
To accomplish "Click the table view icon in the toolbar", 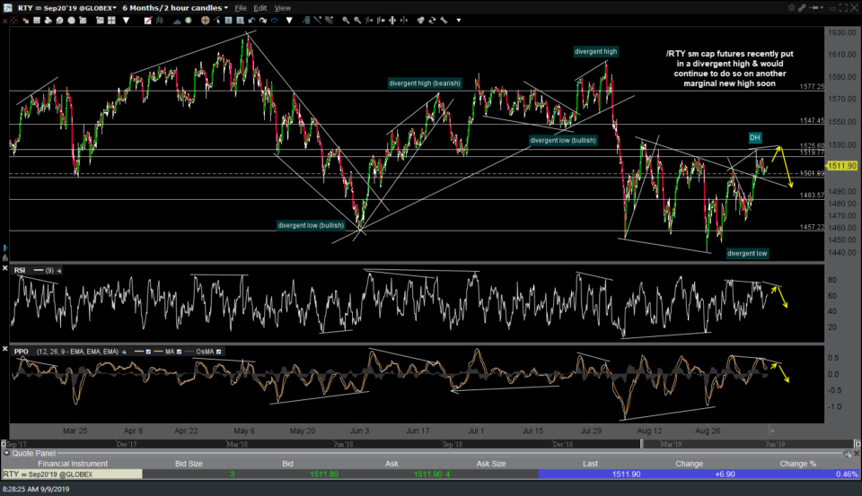I will [37, 21].
